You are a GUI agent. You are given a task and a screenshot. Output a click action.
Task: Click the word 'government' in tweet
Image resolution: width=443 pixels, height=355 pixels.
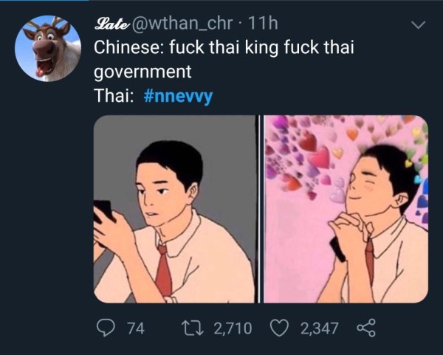tap(142, 72)
